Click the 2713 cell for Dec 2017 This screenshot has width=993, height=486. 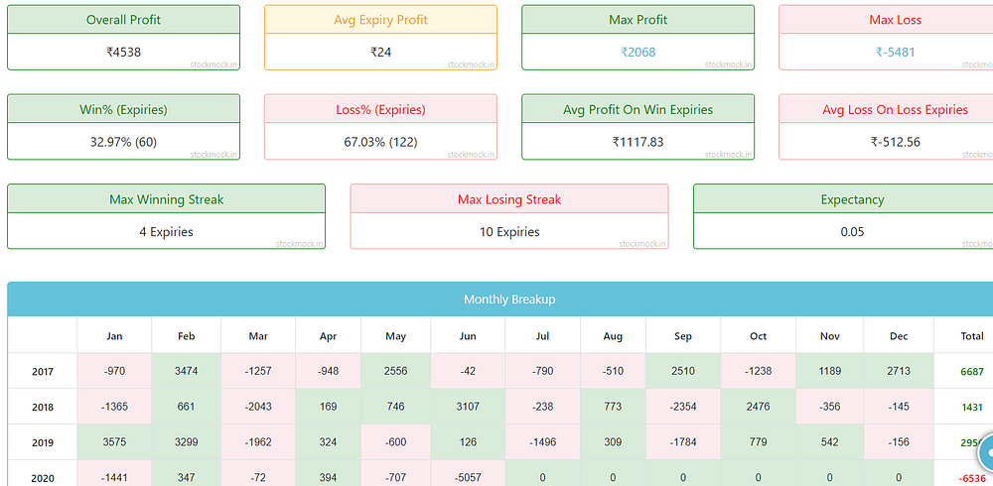click(x=899, y=371)
